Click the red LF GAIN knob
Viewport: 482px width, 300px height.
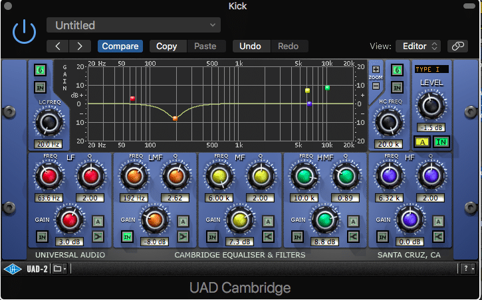[x=69, y=220]
